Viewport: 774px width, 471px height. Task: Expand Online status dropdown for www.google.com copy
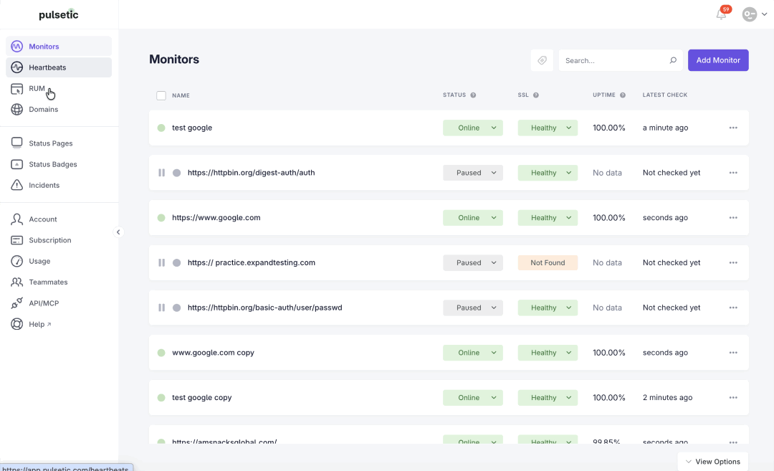tap(472, 353)
